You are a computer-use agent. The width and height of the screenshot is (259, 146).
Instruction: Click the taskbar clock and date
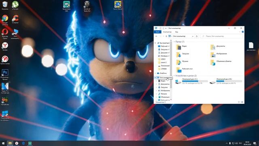247,143
